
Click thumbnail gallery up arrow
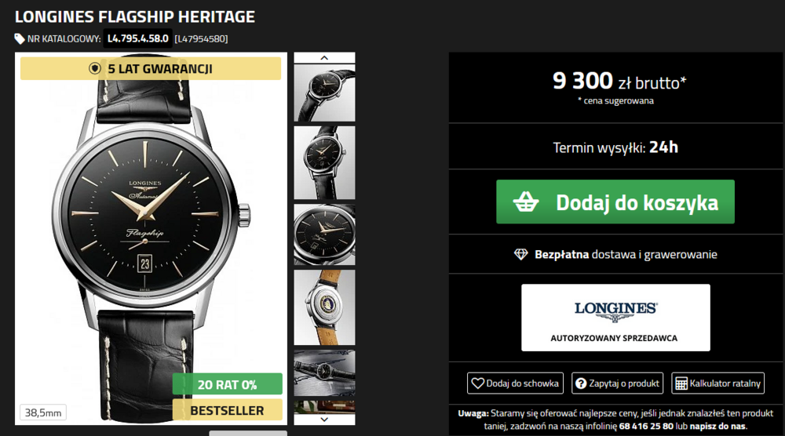(x=324, y=58)
